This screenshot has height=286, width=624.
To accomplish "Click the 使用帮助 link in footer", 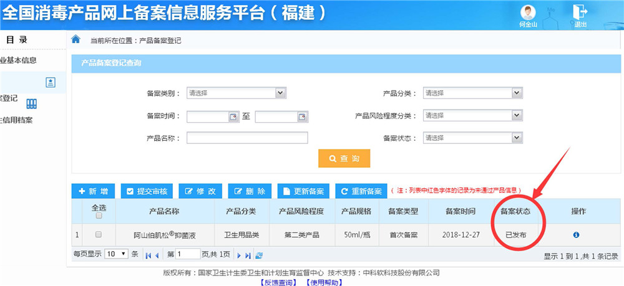I will click(x=323, y=282).
